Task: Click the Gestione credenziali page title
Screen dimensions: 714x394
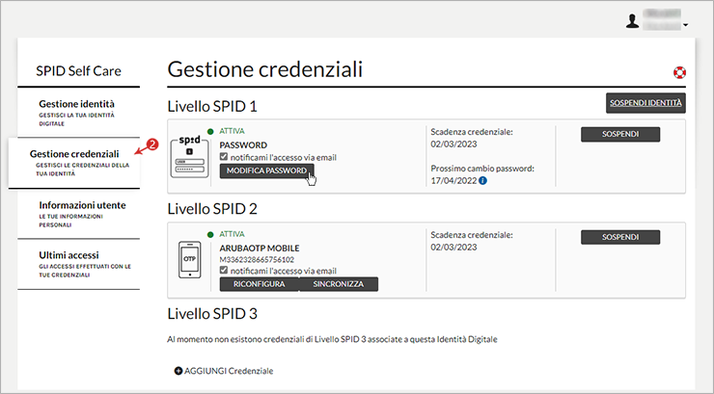Action: coord(265,69)
